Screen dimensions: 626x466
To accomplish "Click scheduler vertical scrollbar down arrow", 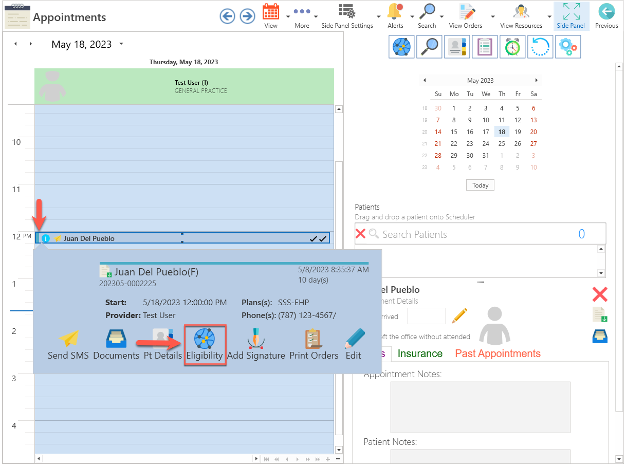I will [339, 450].
